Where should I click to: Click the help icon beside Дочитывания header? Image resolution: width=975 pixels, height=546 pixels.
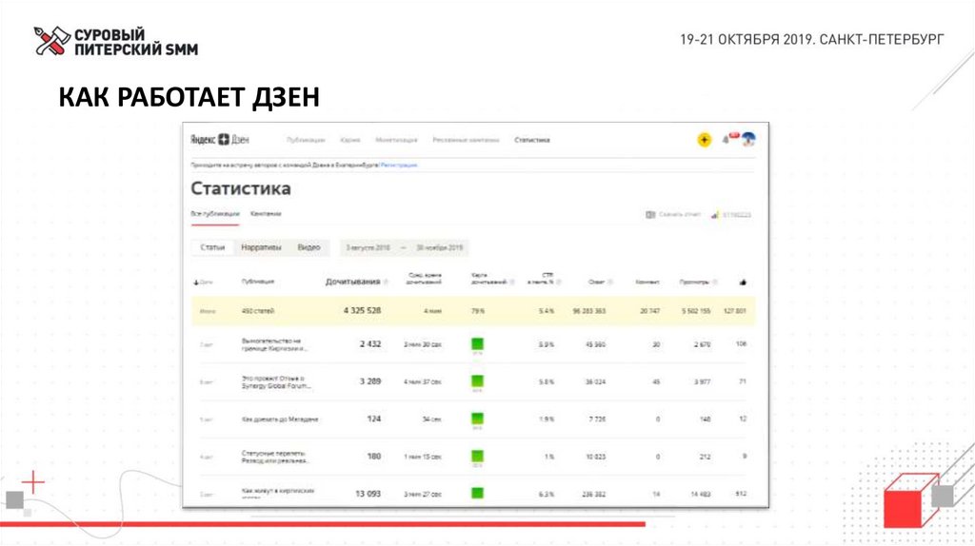coord(387,282)
